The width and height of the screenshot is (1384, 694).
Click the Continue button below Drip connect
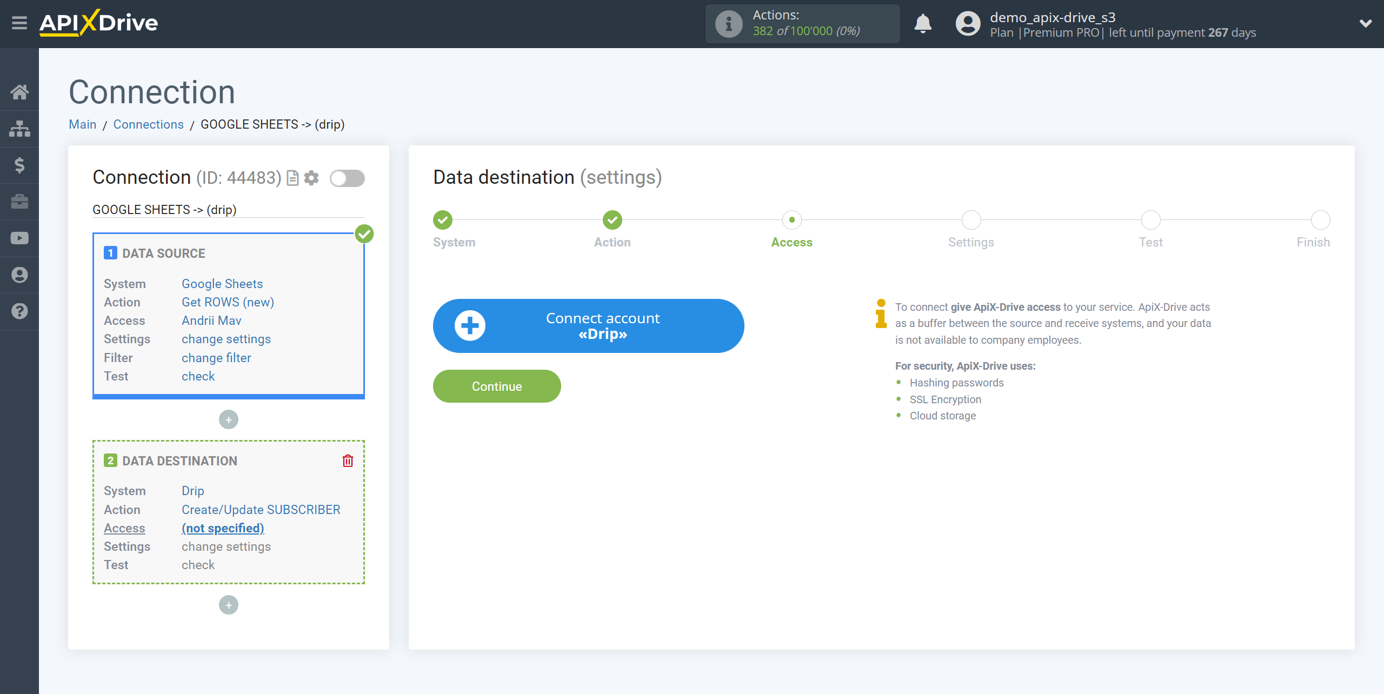[496, 386]
